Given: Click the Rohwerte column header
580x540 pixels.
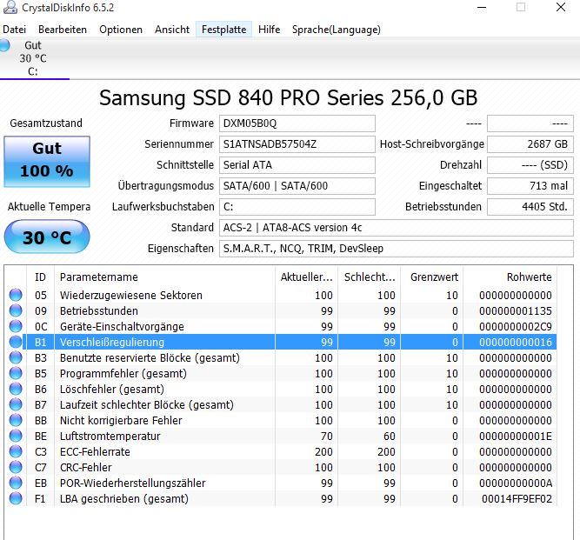Looking at the screenshot, I should [x=510, y=277].
